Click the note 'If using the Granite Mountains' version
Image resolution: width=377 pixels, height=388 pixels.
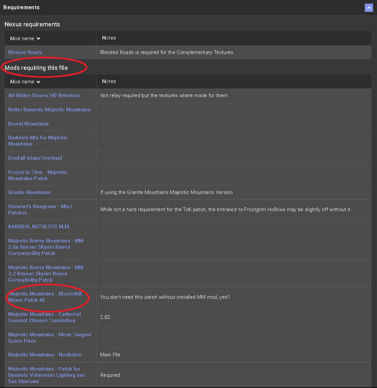[166, 192]
